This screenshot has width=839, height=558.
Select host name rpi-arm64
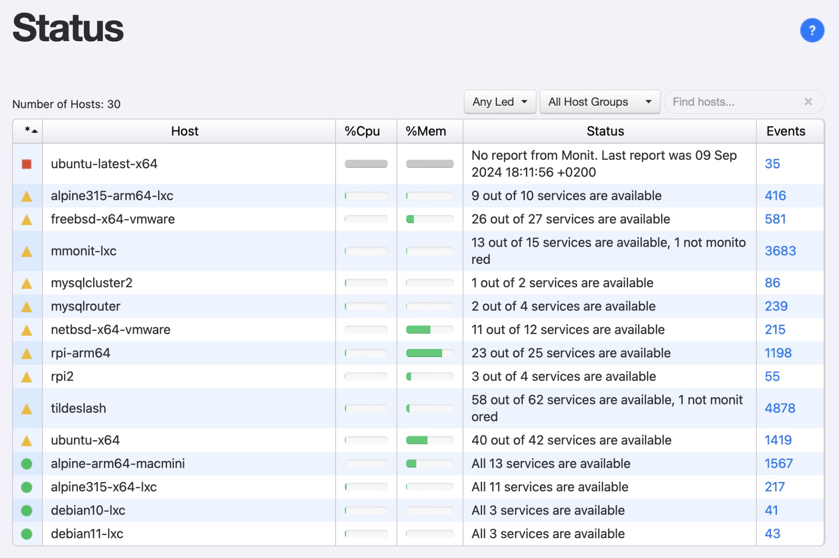coord(81,353)
